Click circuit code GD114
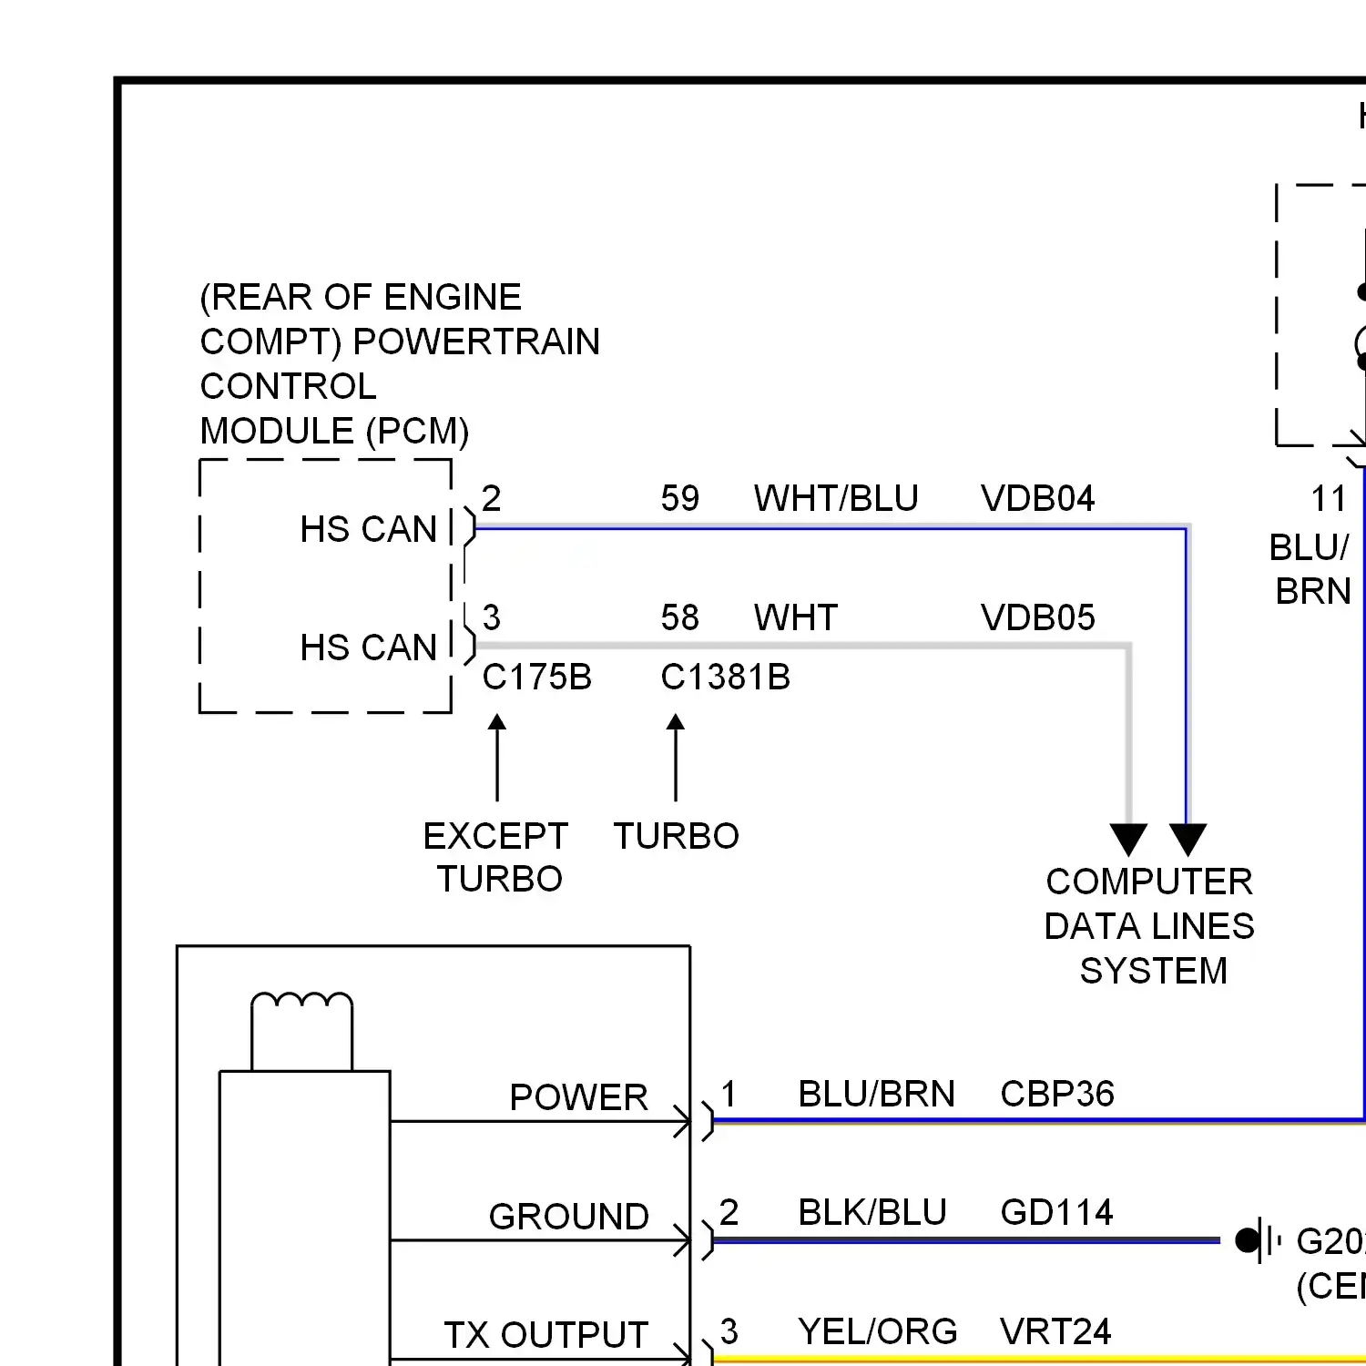Viewport: 1366px width, 1366px height. (x=1057, y=1212)
